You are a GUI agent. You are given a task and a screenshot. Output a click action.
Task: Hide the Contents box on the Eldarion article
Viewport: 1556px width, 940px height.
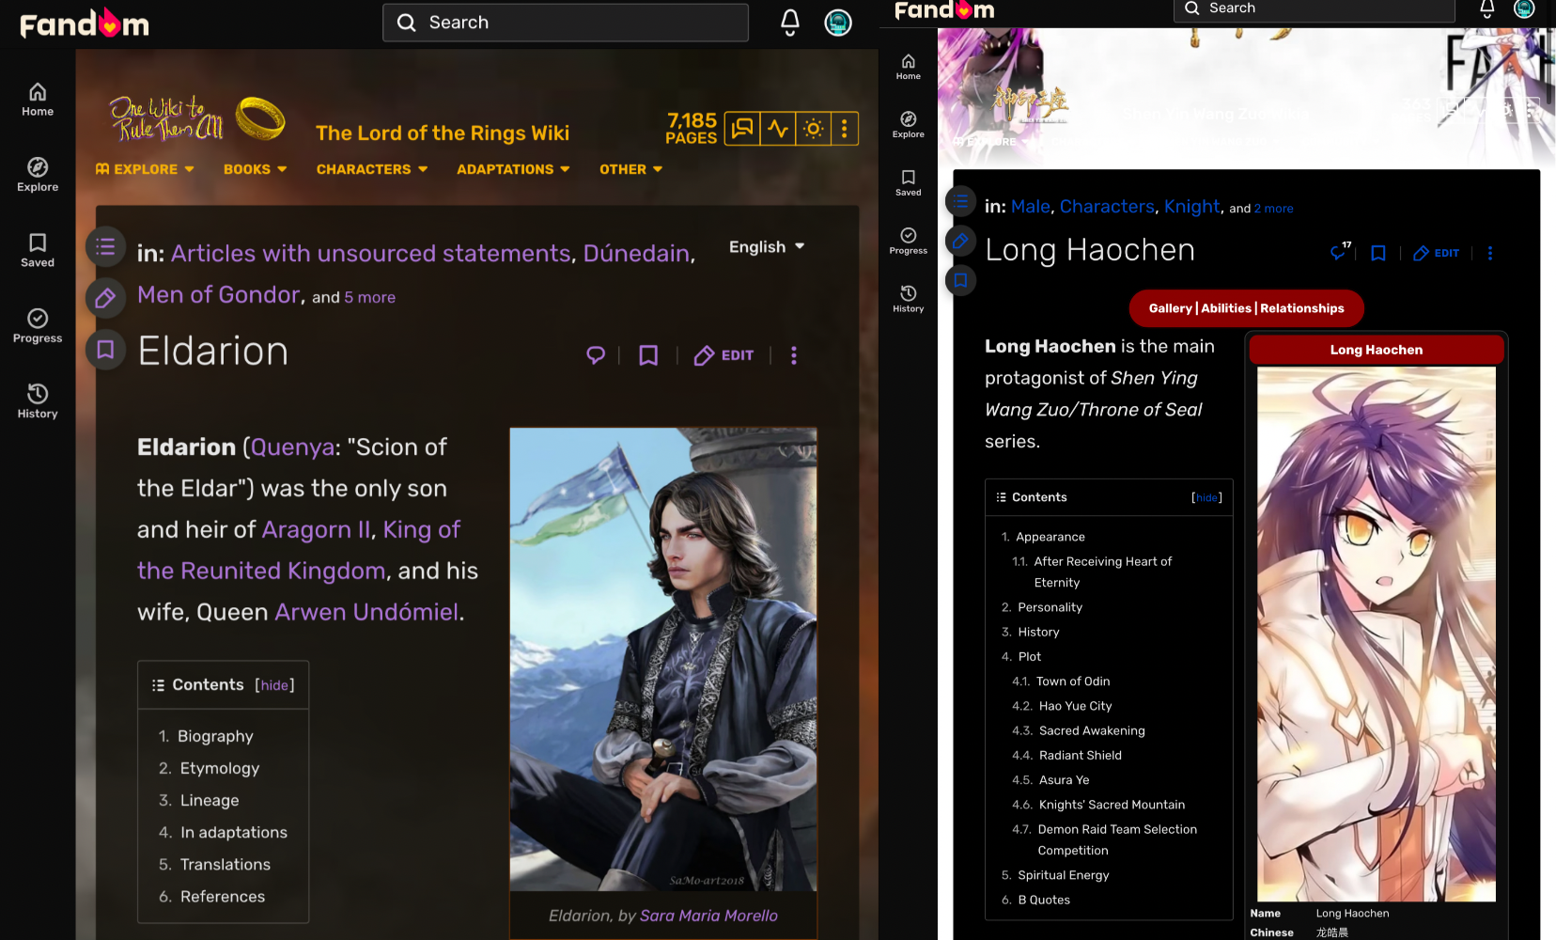[274, 685]
